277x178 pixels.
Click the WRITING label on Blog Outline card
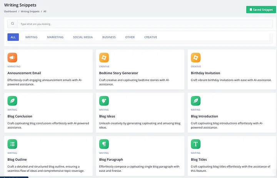click(12, 153)
